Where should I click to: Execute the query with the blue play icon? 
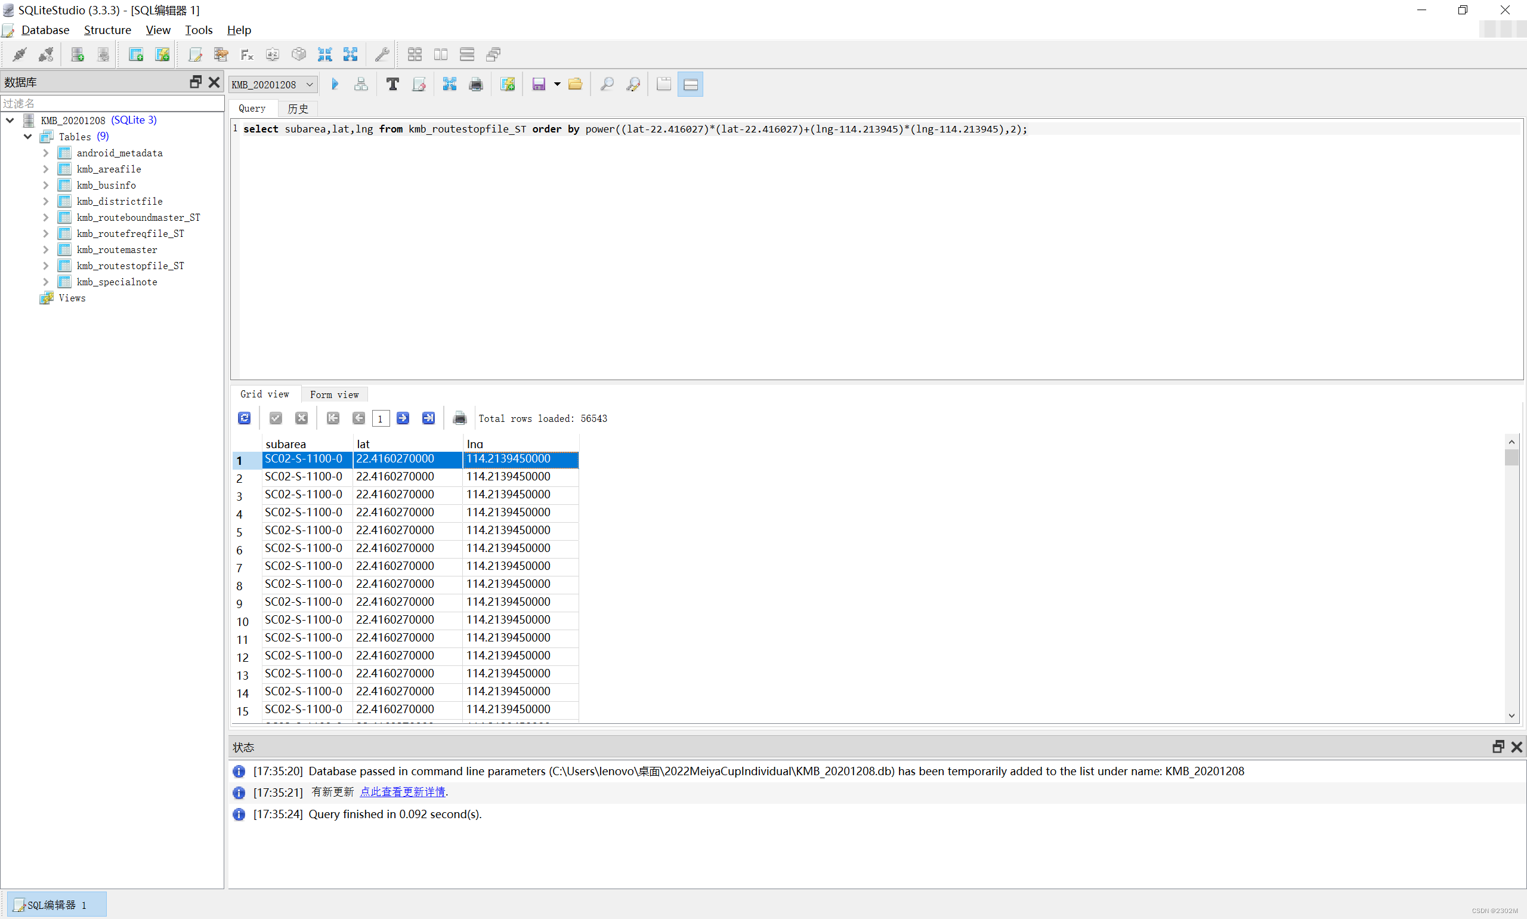(x=335, y=84)
